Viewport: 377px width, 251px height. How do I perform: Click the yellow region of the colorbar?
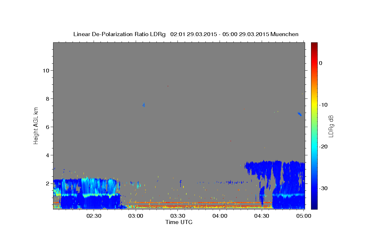pos(314,104)
